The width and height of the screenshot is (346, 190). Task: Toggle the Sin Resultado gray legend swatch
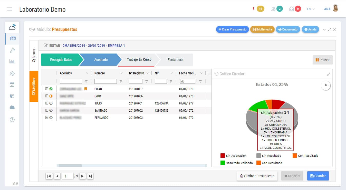pyautogui.click(x=258, y=156)
